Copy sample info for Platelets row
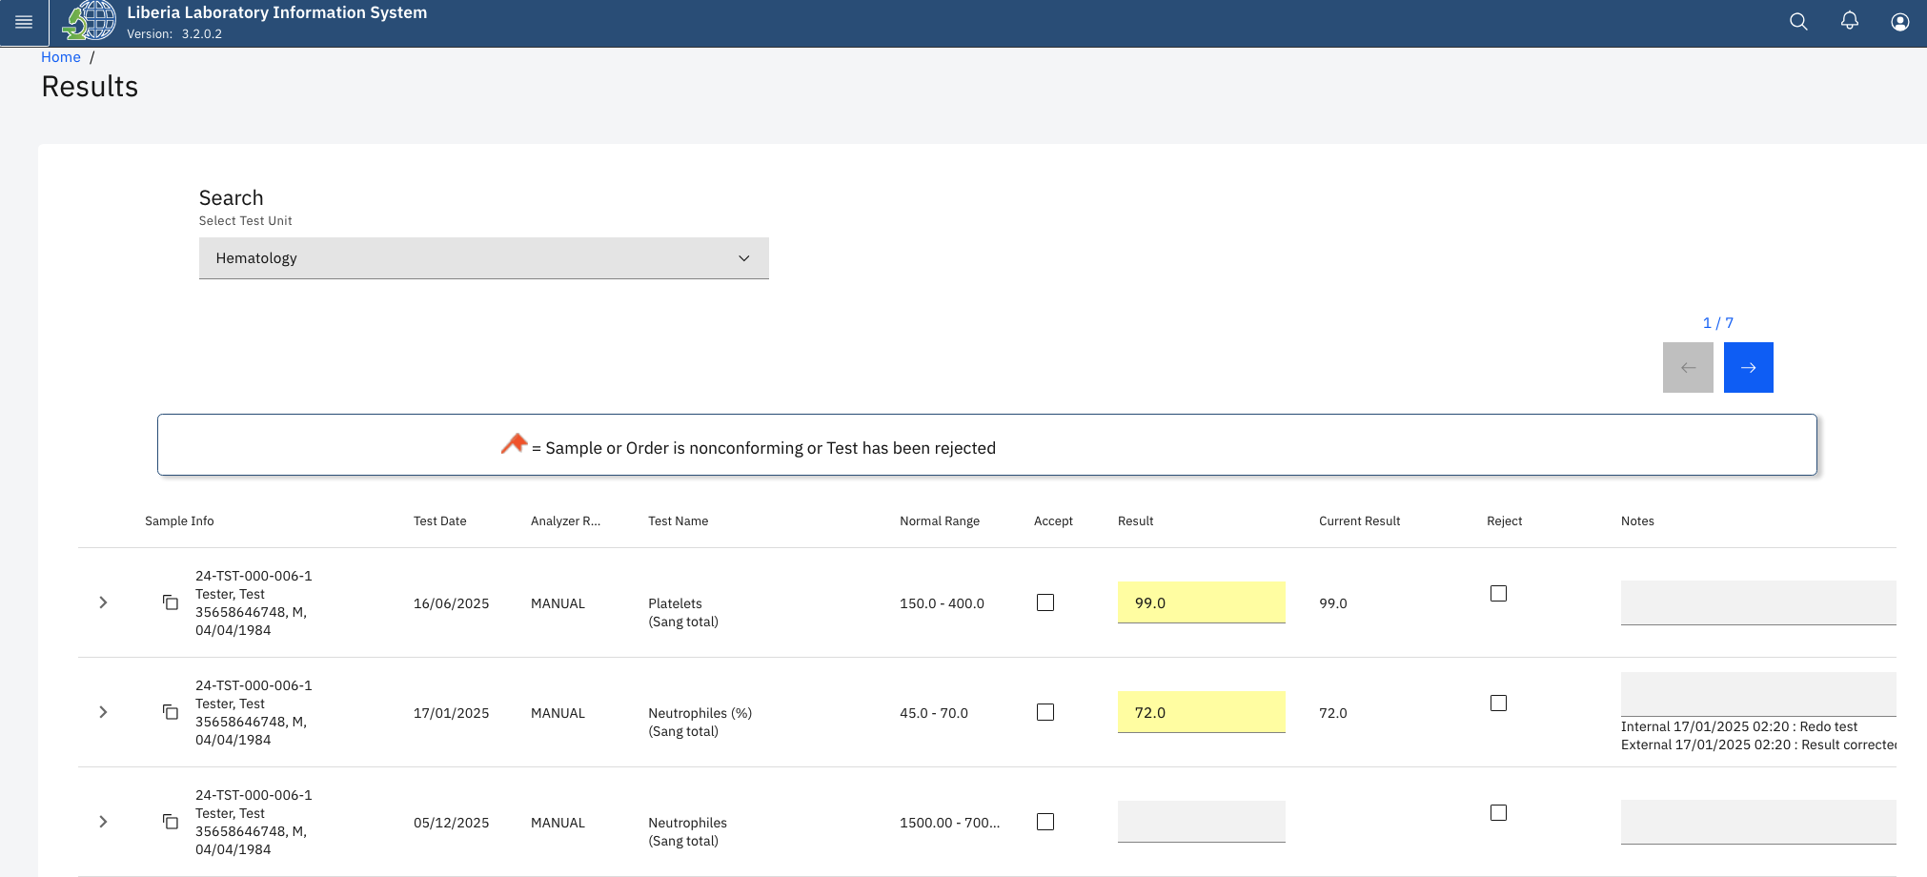This screenshot has width=1927, height=877. 171,602
